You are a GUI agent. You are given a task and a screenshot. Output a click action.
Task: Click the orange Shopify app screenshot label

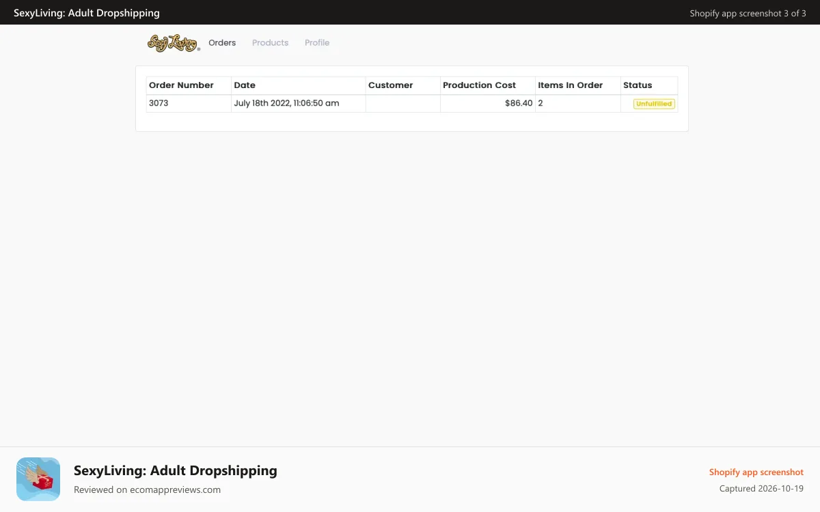click(x=756, y=472)
